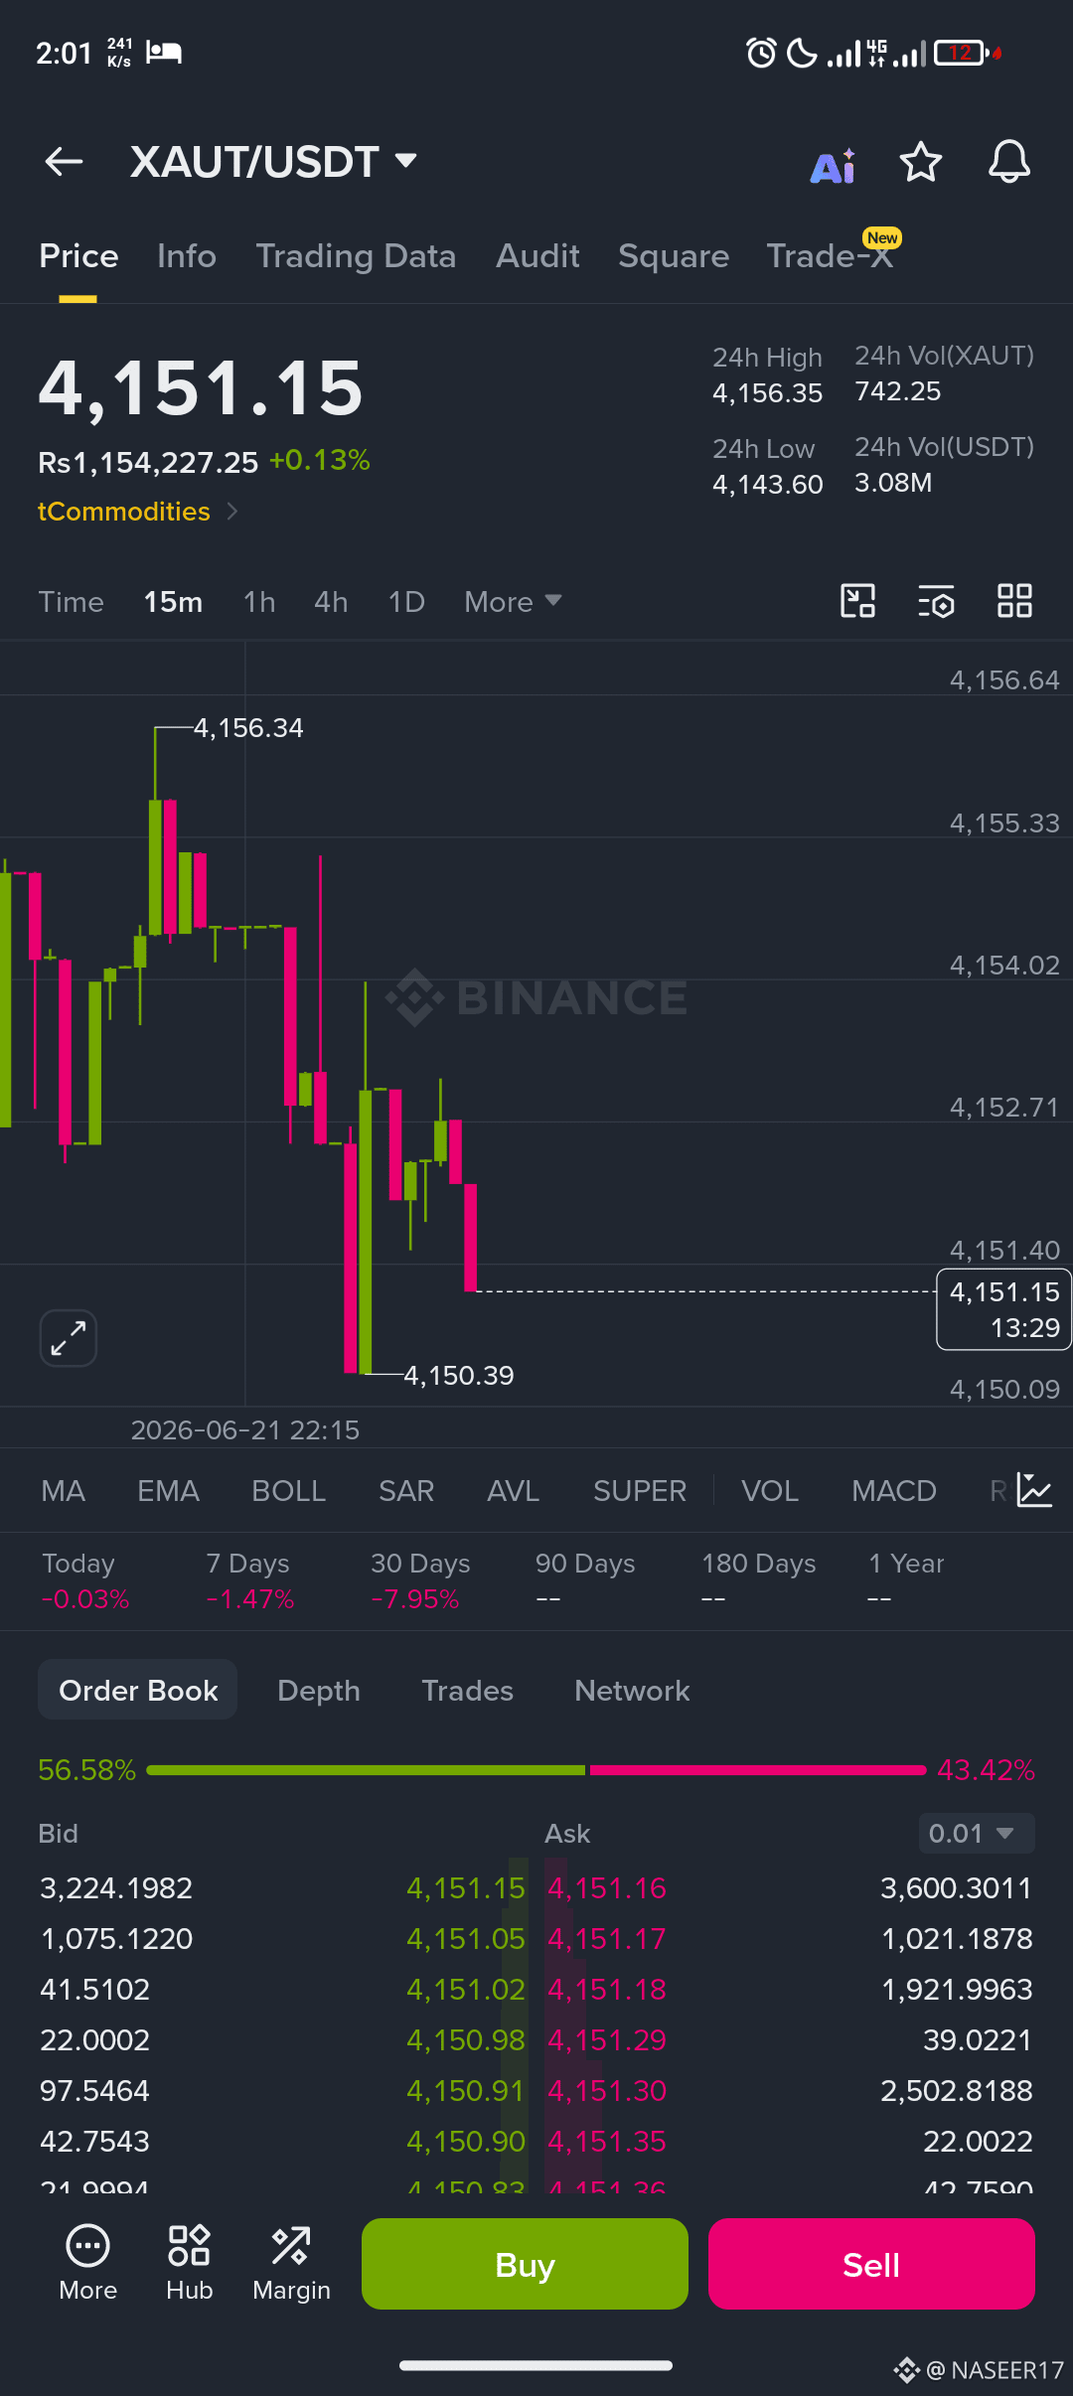Screen dimensions: 1073x2396
Task: Select bid price 4,150.98
Action: tap(465, 2040)
